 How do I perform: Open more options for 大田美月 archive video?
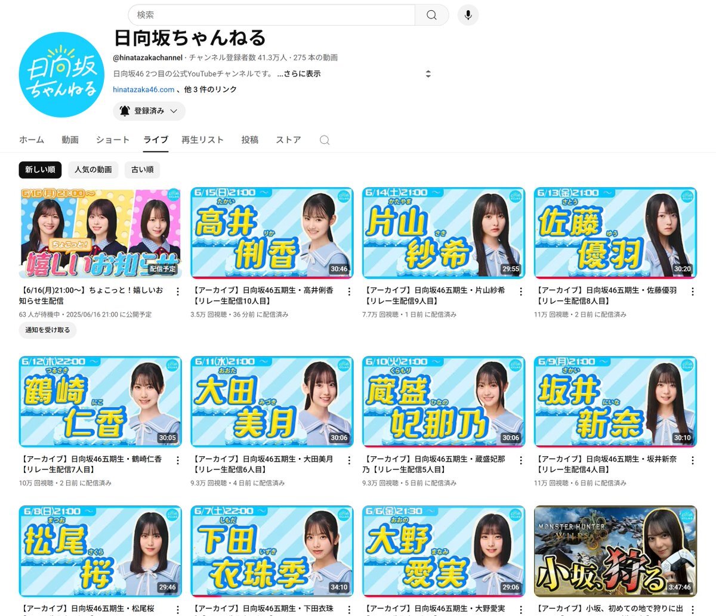coord(349,460)
